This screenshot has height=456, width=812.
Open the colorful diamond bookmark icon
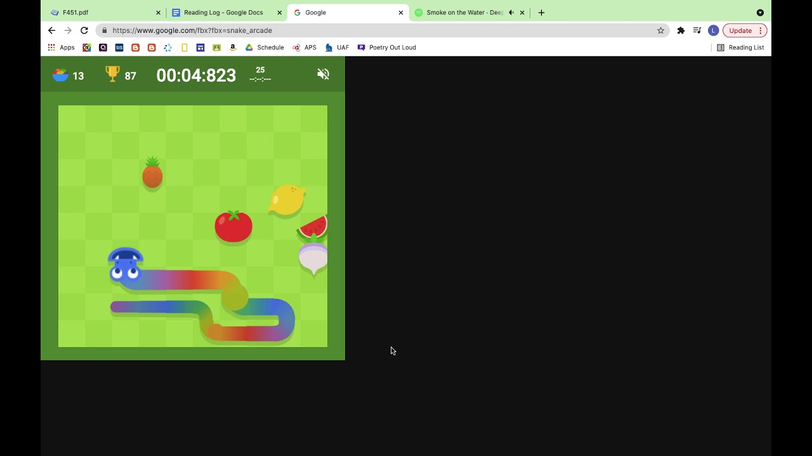tap(87, 47)
